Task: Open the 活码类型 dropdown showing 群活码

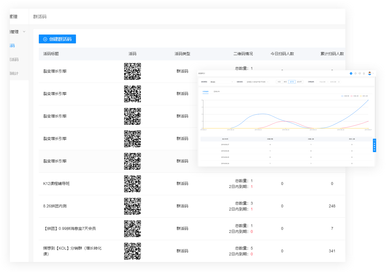Action: (221, 82)
